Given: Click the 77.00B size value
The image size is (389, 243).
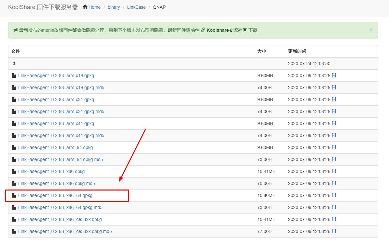Looking at the screenshot, I should point(264,231).
